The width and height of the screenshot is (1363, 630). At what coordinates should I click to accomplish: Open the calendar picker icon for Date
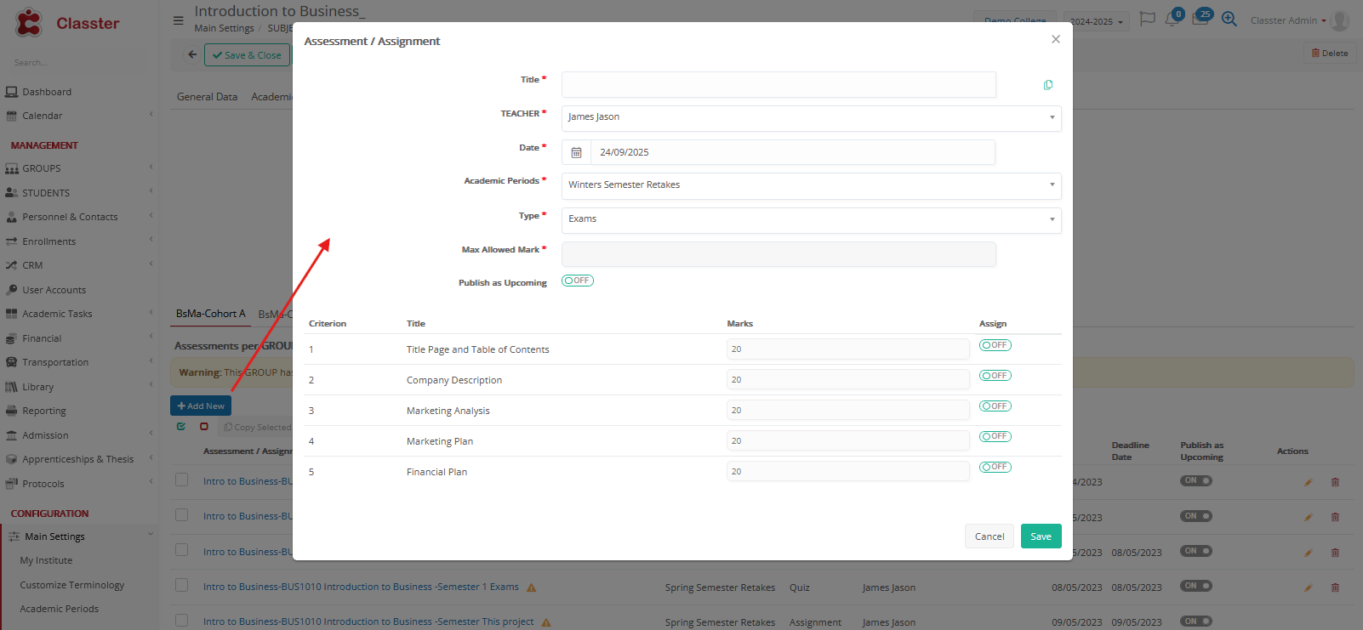click(x=576, y=152)
